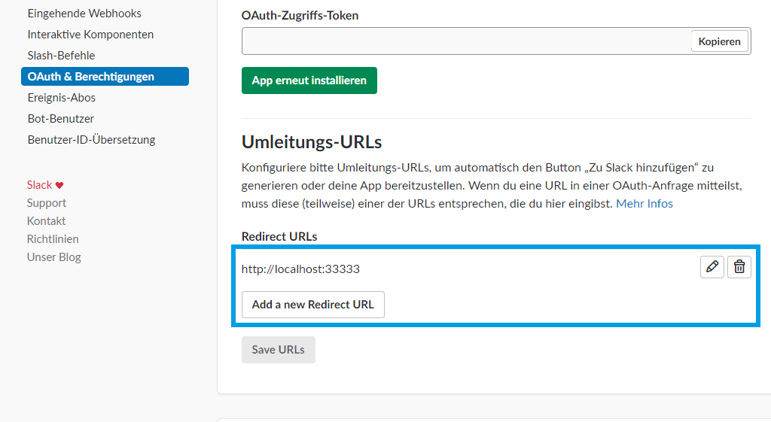Viewport: 771px width, 422px height.
Task: Click the red heart icon beside Slack
Action: [59, 185]
